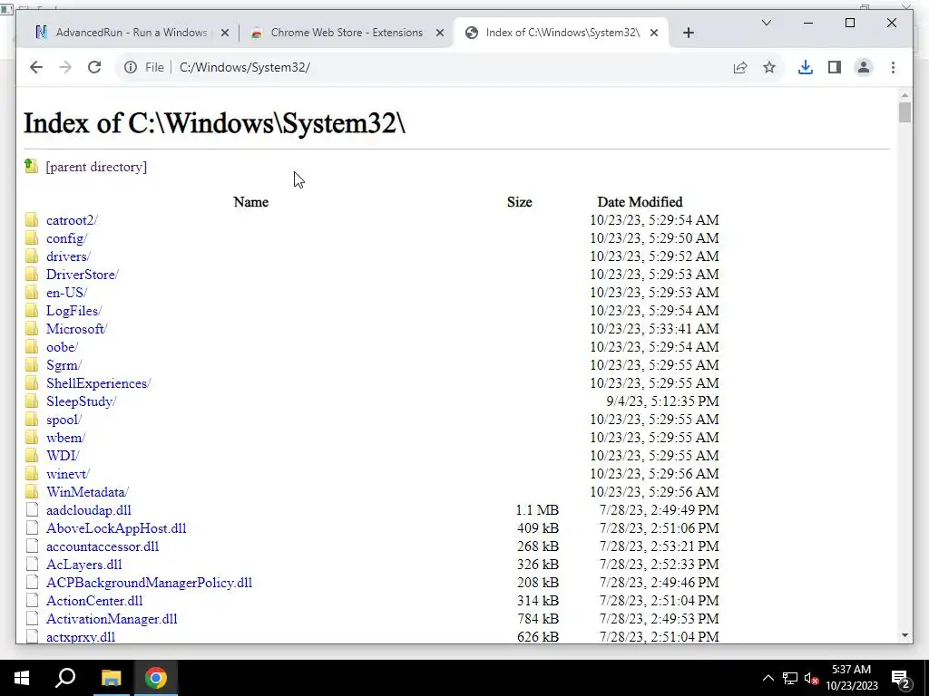This screenshot has width=929, height=696.
Task: Open a new tab with the plus button
Action: (x=688, y=33)
